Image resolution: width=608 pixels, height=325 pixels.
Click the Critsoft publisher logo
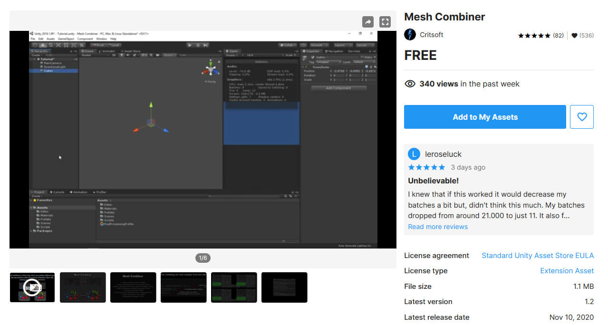pyautogui.click(x=410, y=35)
